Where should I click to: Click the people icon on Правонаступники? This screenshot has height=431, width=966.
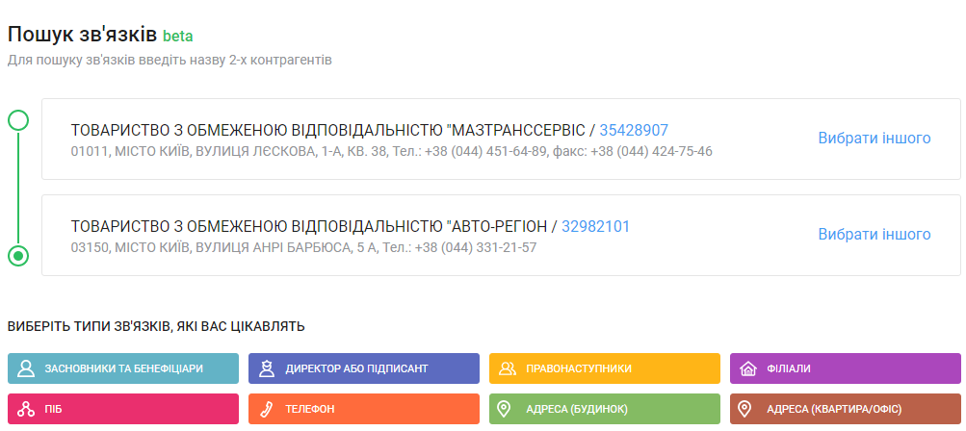(x=508, y=368)
